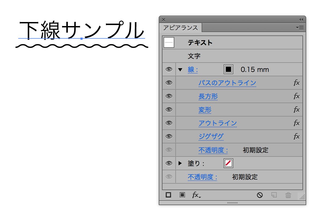Open the none fill color swatch
This screenshot has height=218, width=318.
(x=228, y=163)
